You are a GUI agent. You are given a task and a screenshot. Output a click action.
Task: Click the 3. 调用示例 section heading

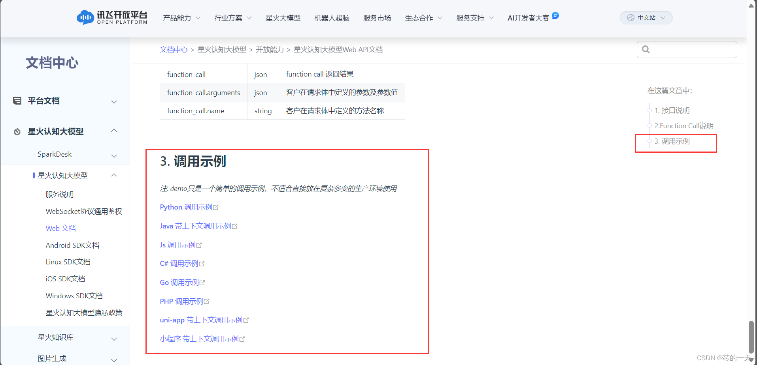tap(193, 161)
